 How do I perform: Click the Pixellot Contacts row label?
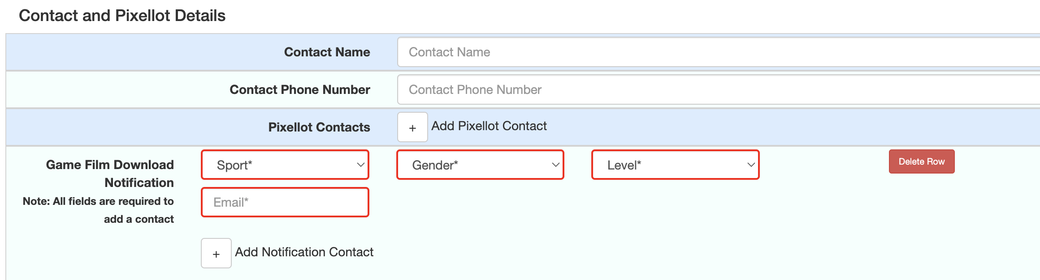pyautogui.click(x=319, y=127)
